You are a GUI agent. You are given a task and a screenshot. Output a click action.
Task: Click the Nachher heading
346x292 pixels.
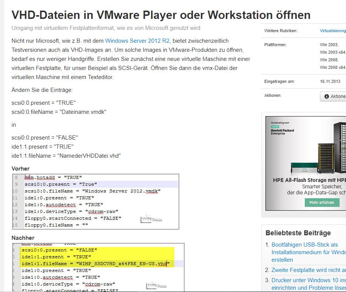23,238
